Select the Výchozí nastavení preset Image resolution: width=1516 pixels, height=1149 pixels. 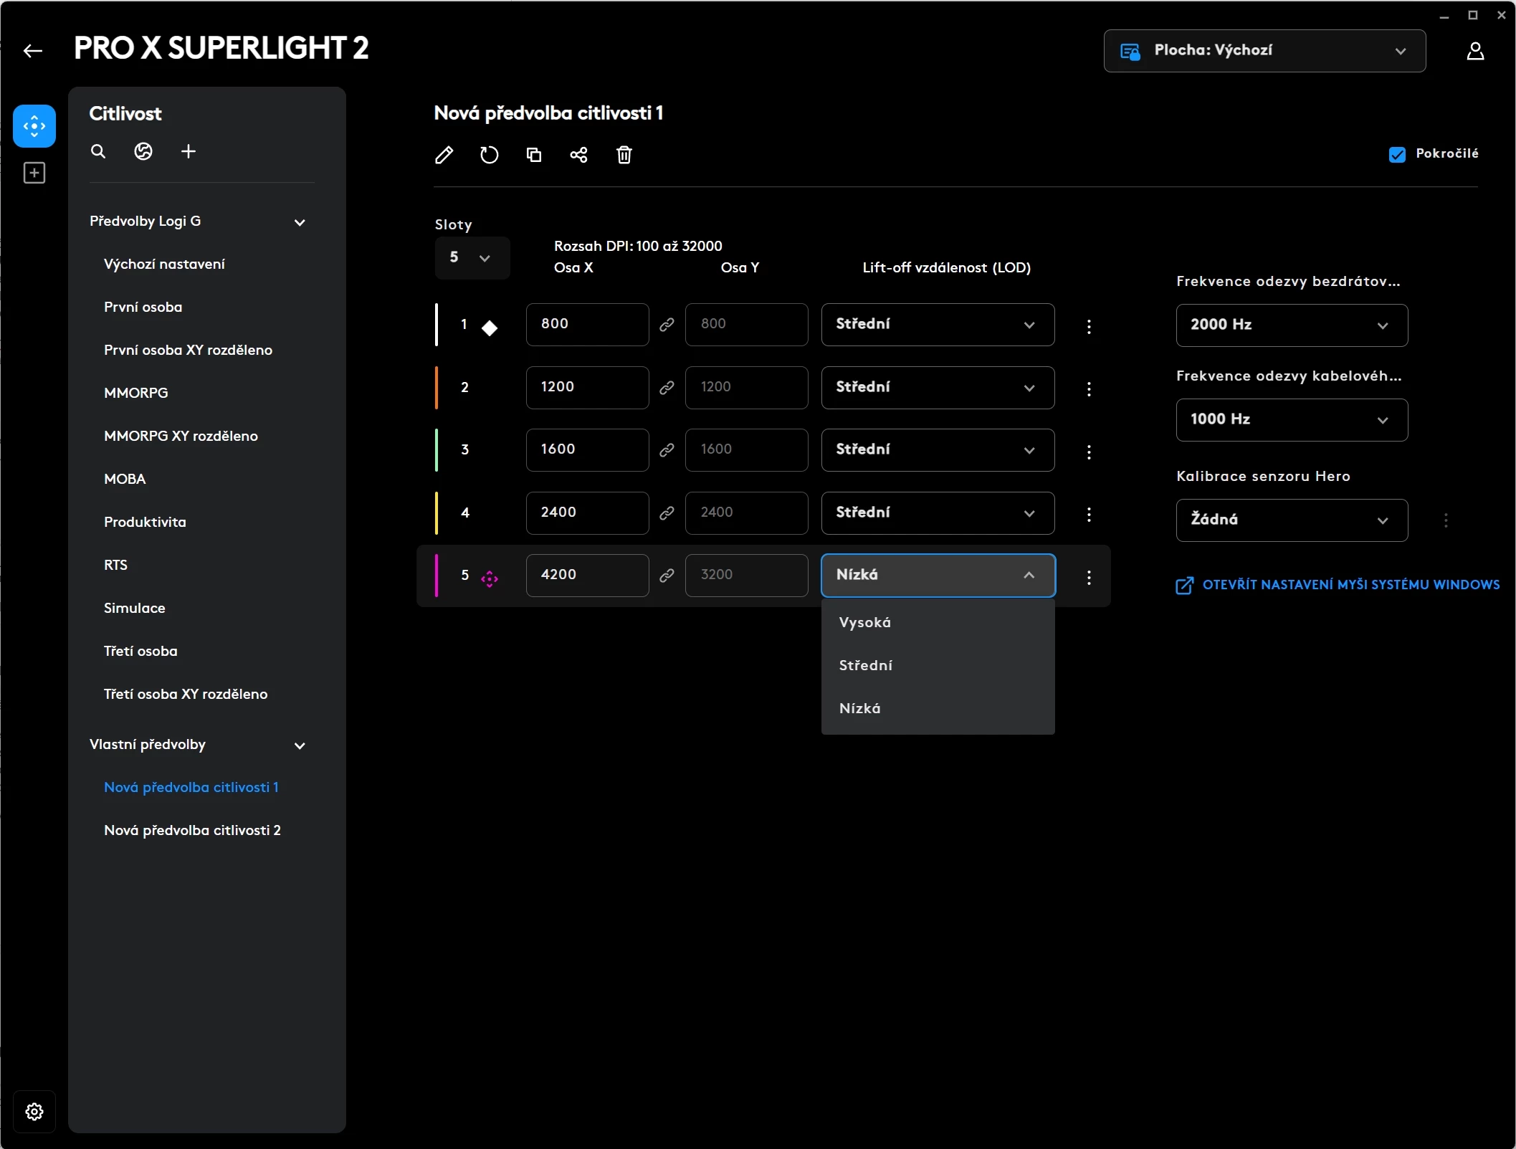(x=164, y=264)
